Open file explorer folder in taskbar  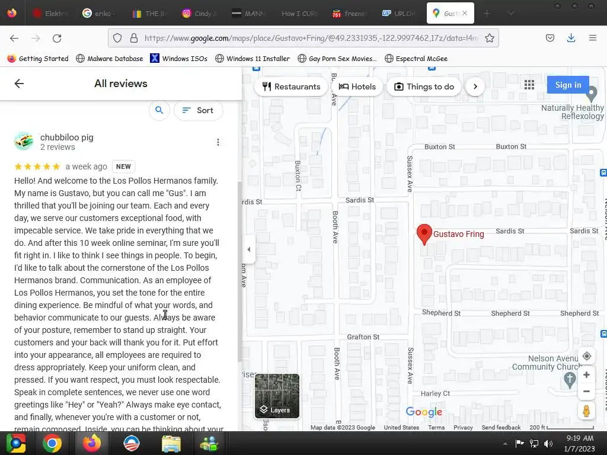click(171, 443)
